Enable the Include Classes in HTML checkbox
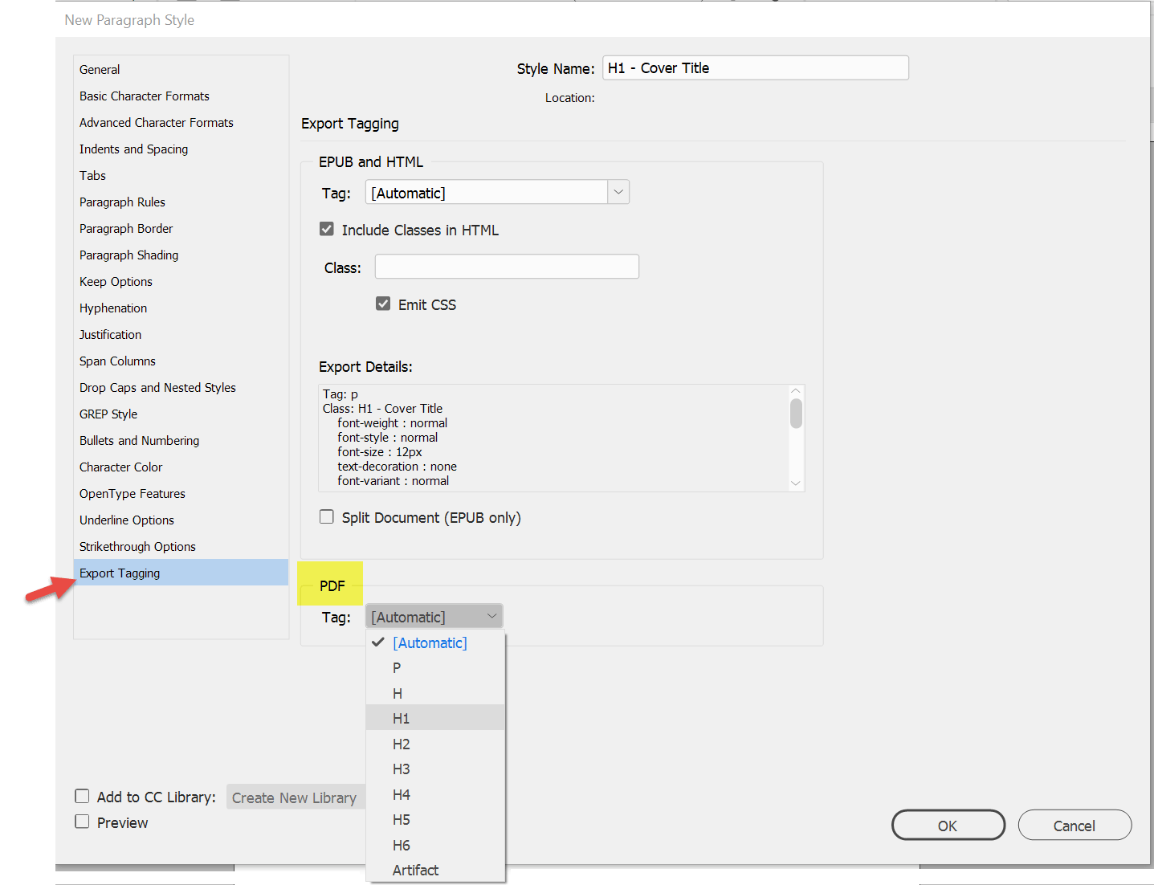 pyautogui.click(x=326, y=229)
